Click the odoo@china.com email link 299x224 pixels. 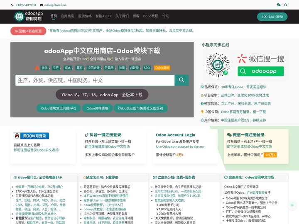click(55, 5)
